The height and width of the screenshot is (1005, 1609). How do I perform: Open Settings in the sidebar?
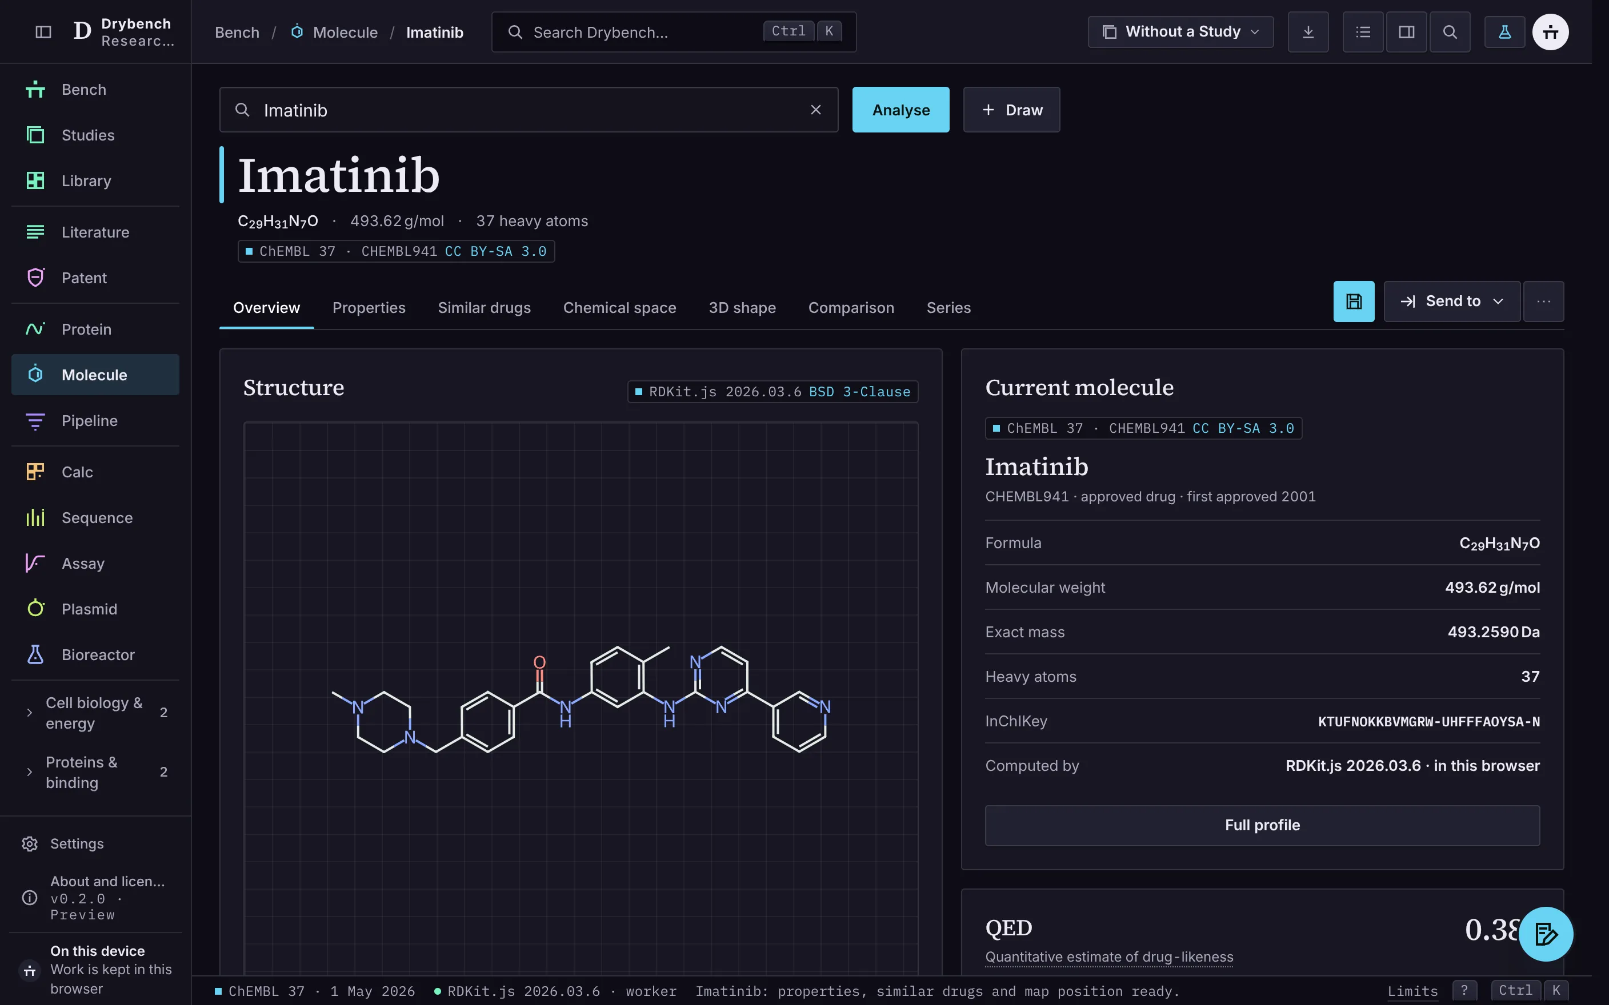pos(95,844)
